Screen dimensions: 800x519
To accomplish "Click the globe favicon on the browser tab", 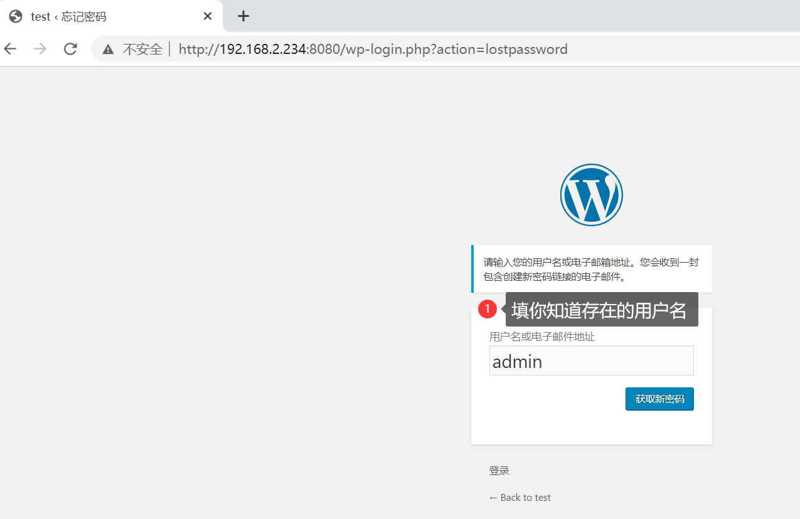I will (x=15, y=16).
